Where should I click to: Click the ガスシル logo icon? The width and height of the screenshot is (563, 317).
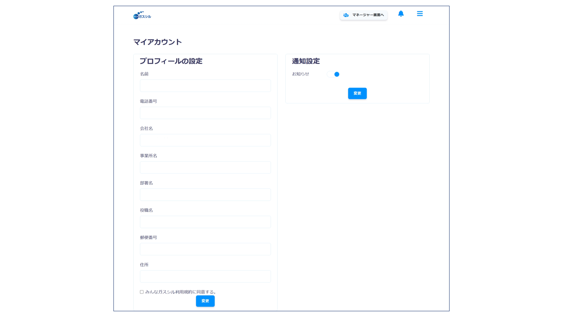(137, 15)
